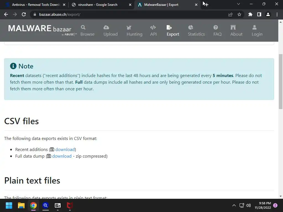
Task: Open the API page in navbar
Action: pyautogui.click(x=153, y=31)
